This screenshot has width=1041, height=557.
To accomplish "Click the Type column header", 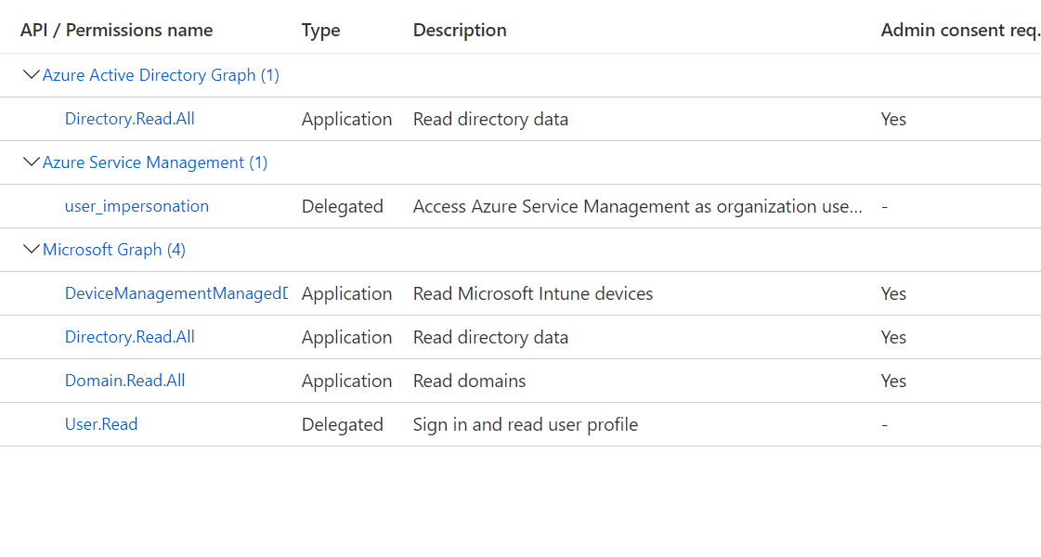I will (x=320, y=29).
